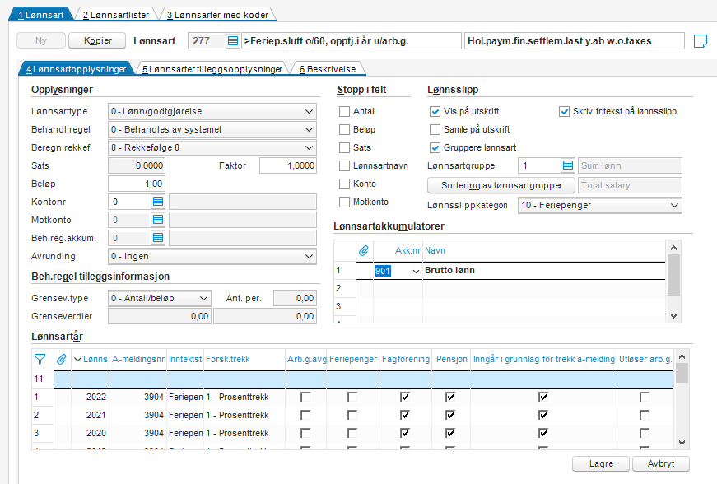Click the filter funnel icon in Lønnsartår

pos(40,359)
